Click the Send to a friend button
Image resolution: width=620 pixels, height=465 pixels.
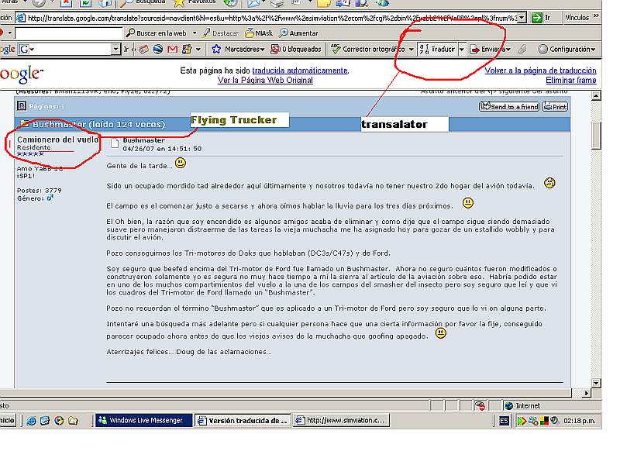(509, 106)
